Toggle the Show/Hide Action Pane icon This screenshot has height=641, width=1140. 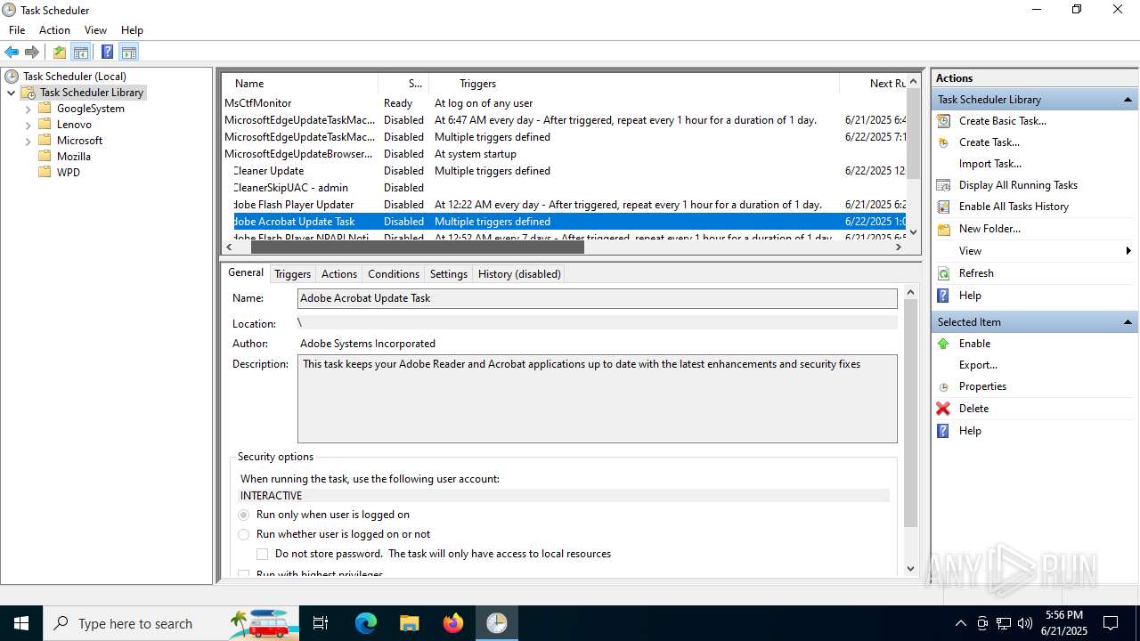(x=128, y=52)
